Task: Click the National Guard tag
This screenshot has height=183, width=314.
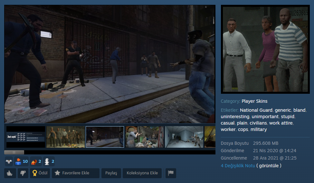Action: click(x=256, y=110)
